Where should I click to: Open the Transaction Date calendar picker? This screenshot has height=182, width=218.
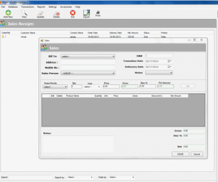(170, 61)
